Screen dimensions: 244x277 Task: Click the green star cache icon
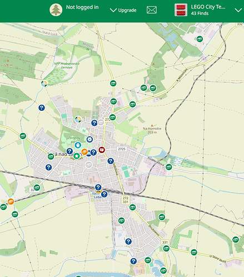[77, 156]
